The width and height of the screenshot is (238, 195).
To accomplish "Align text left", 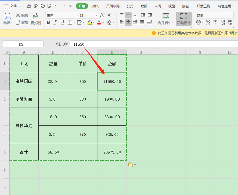I will tap(122, 22).
